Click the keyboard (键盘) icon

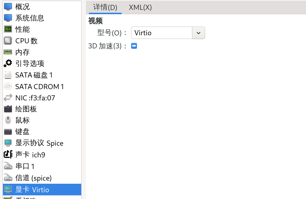click(x=8, y=131)
